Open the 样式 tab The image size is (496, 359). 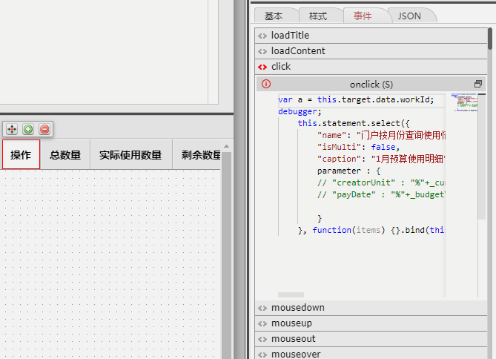click(x=318, y=16)
